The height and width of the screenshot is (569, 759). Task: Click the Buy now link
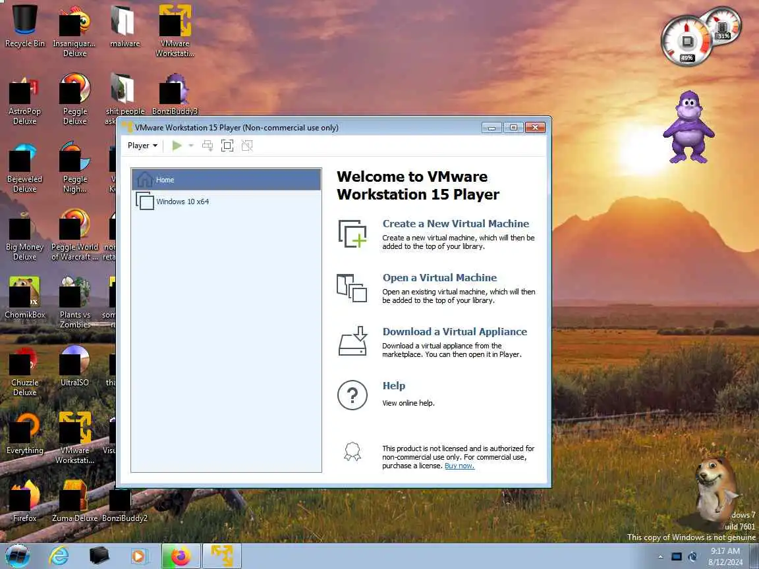(x=459, y=466)
